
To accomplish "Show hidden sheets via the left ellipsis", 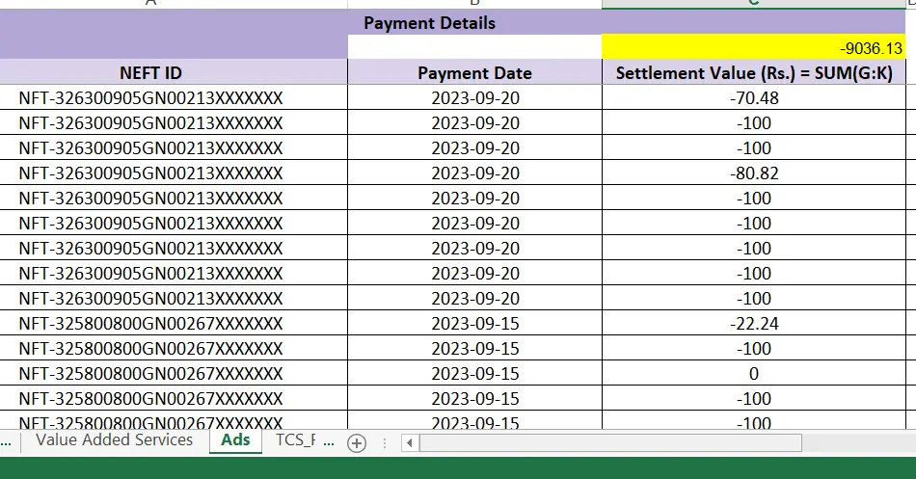I will point(8,441).
